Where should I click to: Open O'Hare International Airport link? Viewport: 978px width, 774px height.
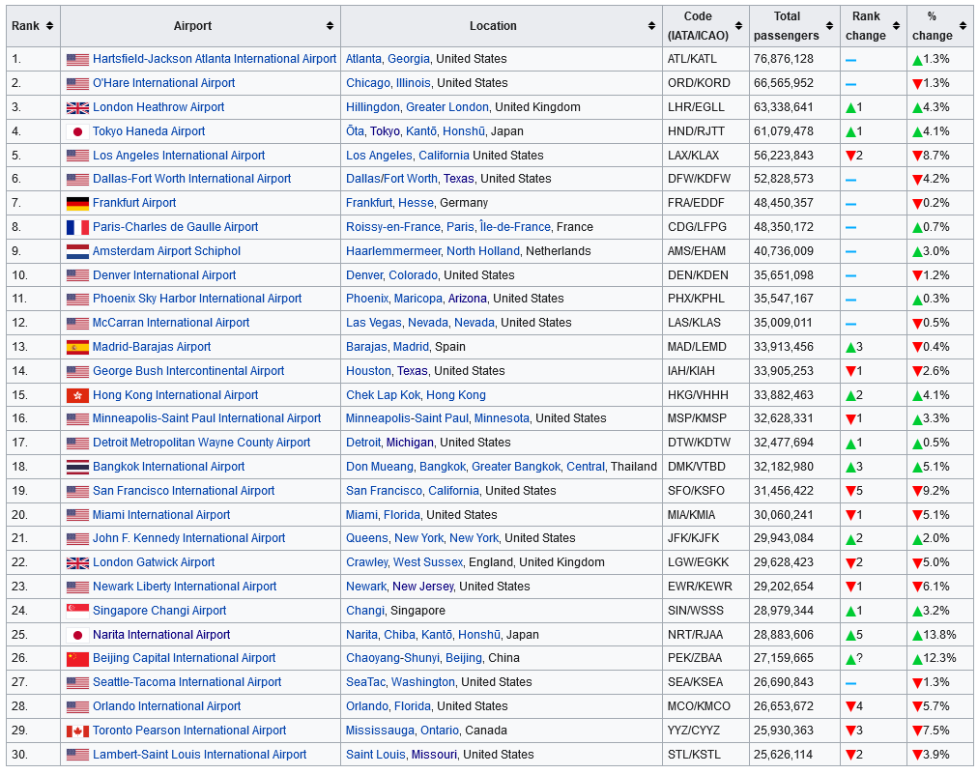pos(164,83)
